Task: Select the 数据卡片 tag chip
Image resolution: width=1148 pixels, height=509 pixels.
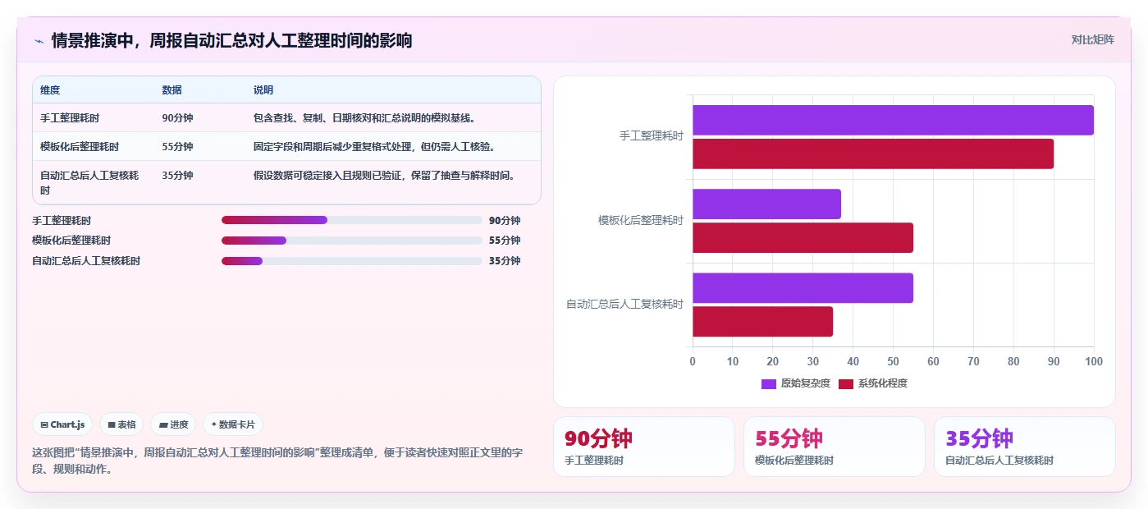Action: click(233, 424)
